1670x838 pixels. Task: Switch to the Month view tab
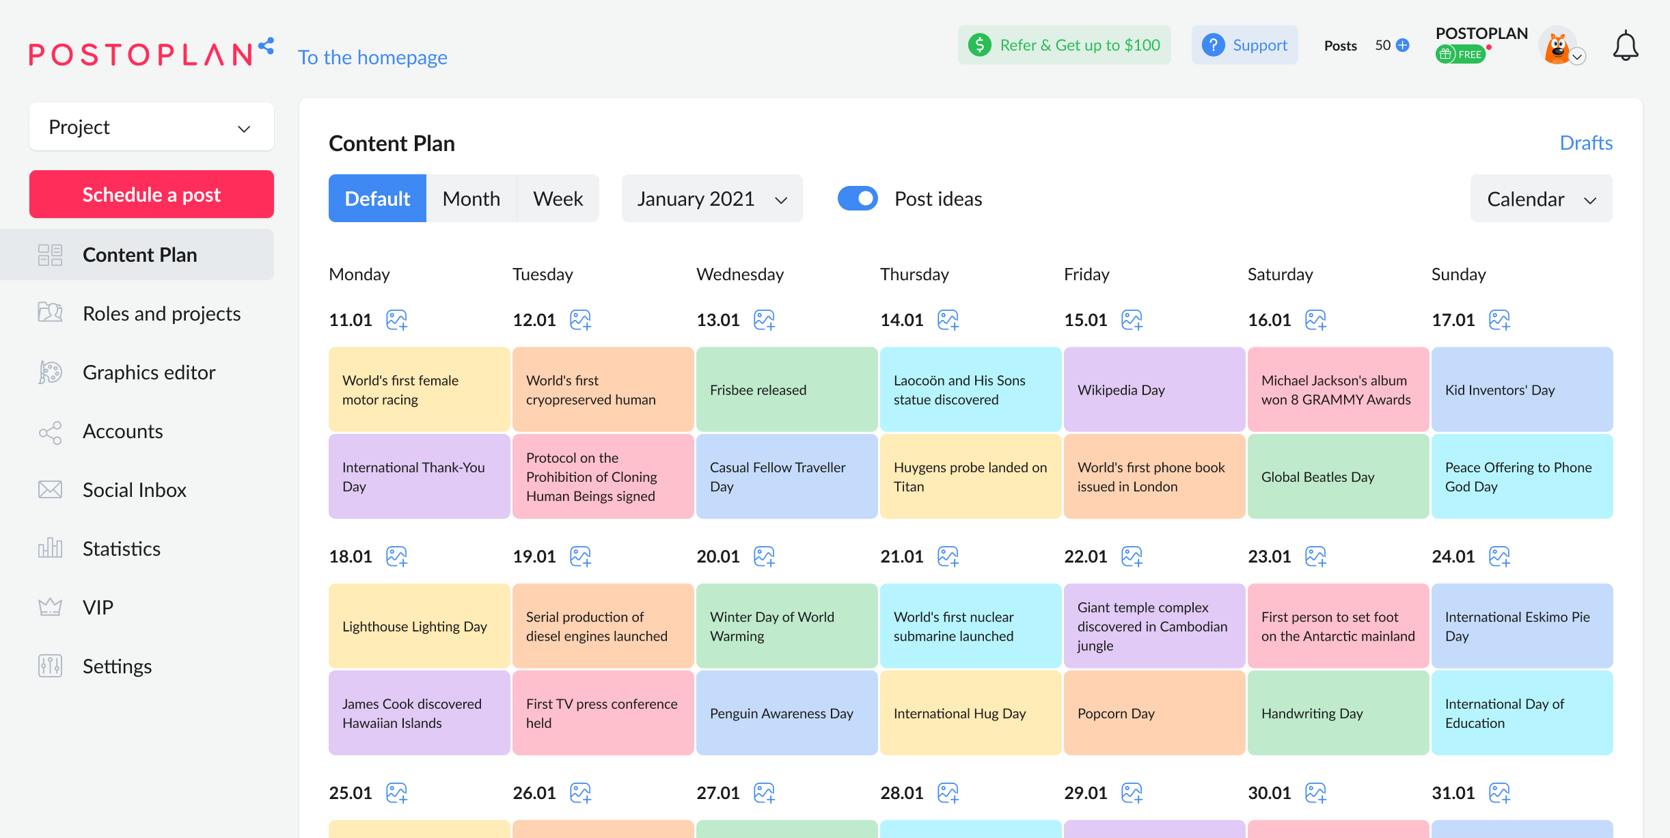(x=471, y=198)
